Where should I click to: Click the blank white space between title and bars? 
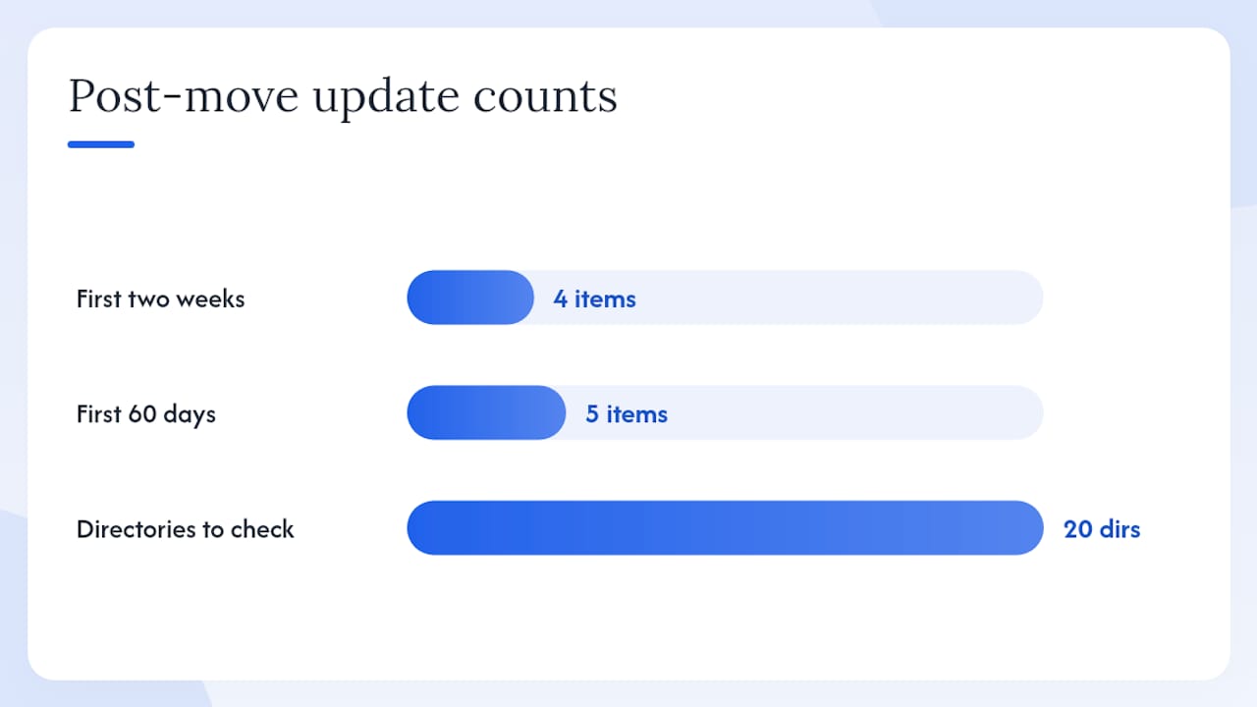[x=628, y=208]
